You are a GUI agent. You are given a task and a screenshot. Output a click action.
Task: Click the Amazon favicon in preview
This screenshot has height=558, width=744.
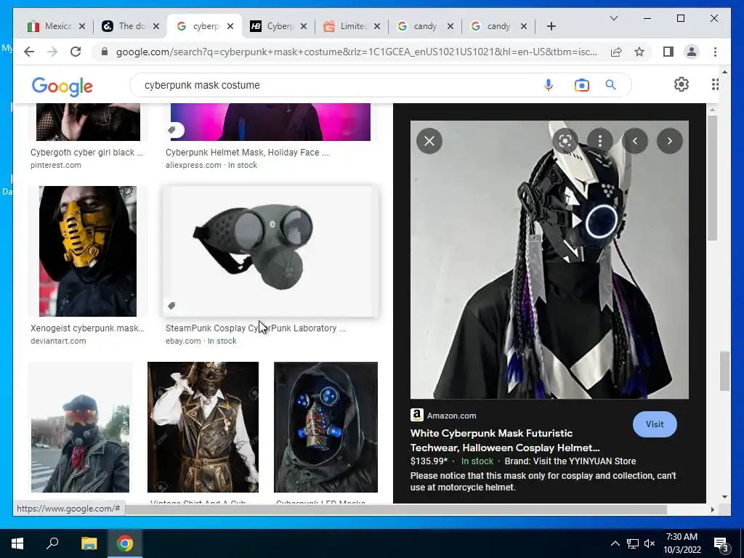coord(416,415)
